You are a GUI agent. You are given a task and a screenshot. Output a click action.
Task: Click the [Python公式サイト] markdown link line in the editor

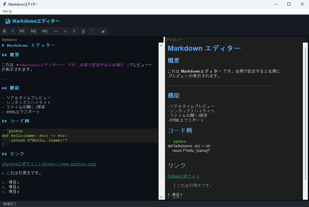(x=49, y=164)
